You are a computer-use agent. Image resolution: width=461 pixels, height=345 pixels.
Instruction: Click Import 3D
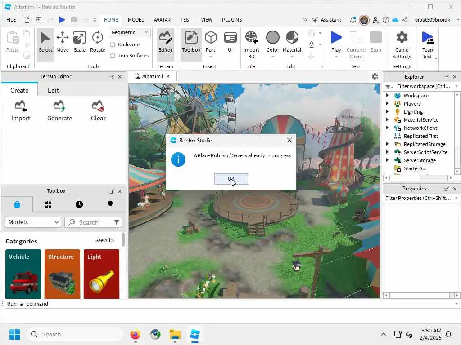pyautogui.click(x=251, y=44)
